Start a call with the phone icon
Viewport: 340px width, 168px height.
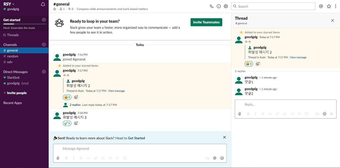pyautogui.click(x=211, y=6)
